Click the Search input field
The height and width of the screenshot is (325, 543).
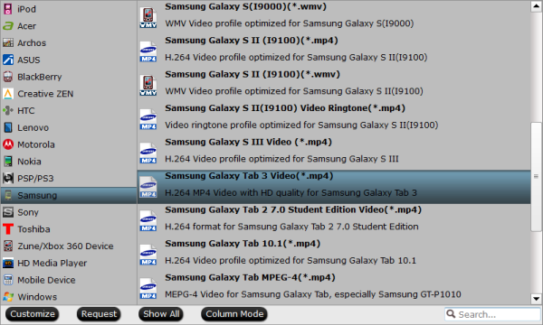[493, 314]
